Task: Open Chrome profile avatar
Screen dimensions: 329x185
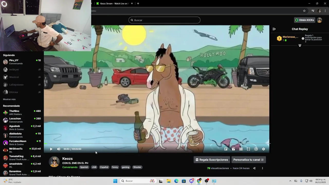Action: (x=319, y=11)
